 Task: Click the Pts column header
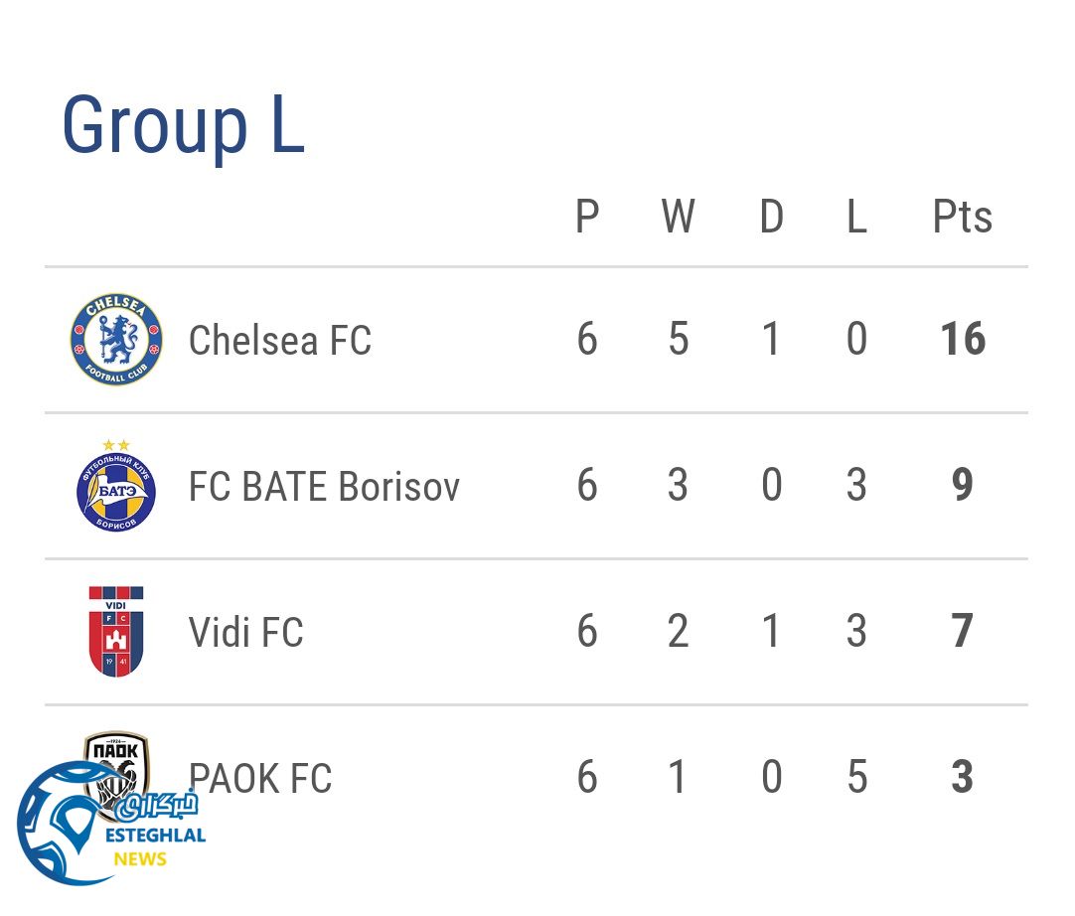point(962,217)
